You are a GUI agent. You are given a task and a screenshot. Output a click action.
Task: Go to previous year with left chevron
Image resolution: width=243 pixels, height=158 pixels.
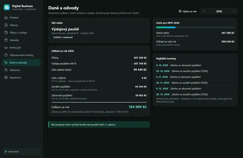pyautogui.click(x=204, y=11)
